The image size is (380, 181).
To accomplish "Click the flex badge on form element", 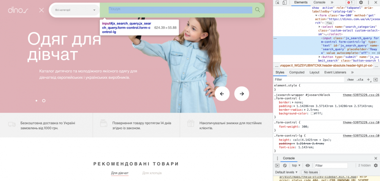I will [329, 23].
